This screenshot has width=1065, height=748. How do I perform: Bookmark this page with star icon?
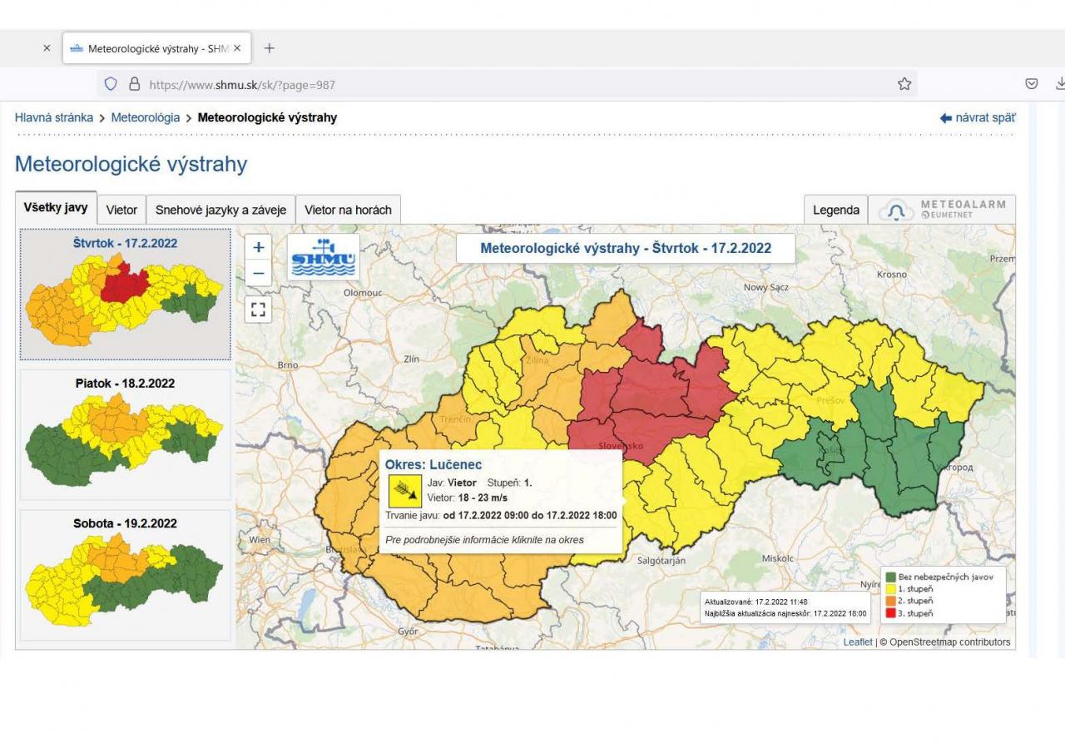point(904,84)
